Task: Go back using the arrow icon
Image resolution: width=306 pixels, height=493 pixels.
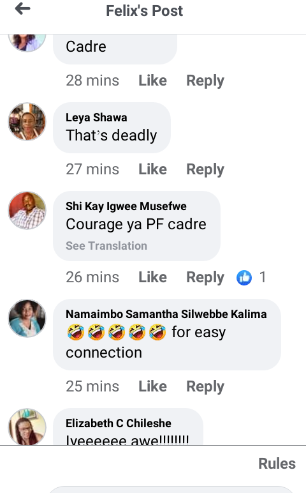Action: point(22,8)
